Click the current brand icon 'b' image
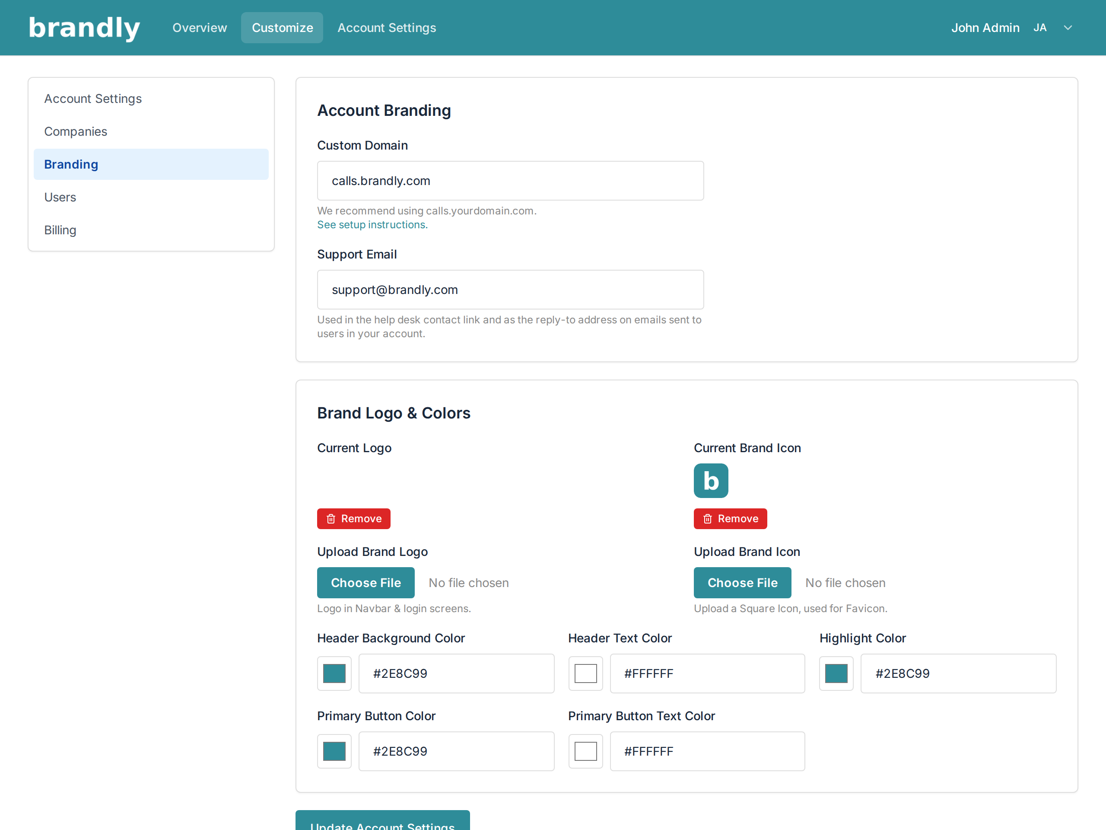The image size is (1106, 830). (711, 481)
